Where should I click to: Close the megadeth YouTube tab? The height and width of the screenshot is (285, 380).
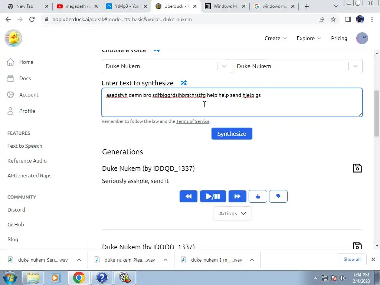(x=96, y=6)
